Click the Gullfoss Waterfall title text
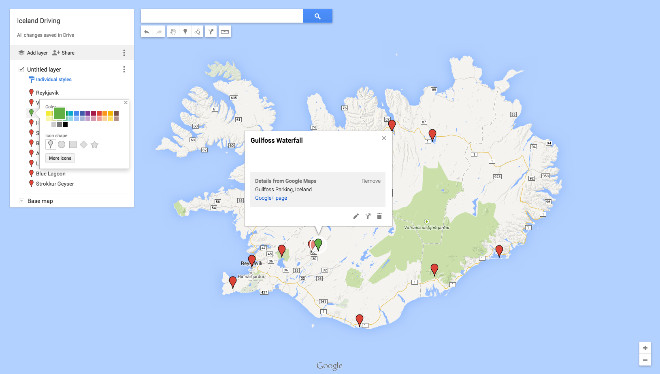This screenshot has height=374, width=660. 277,140
